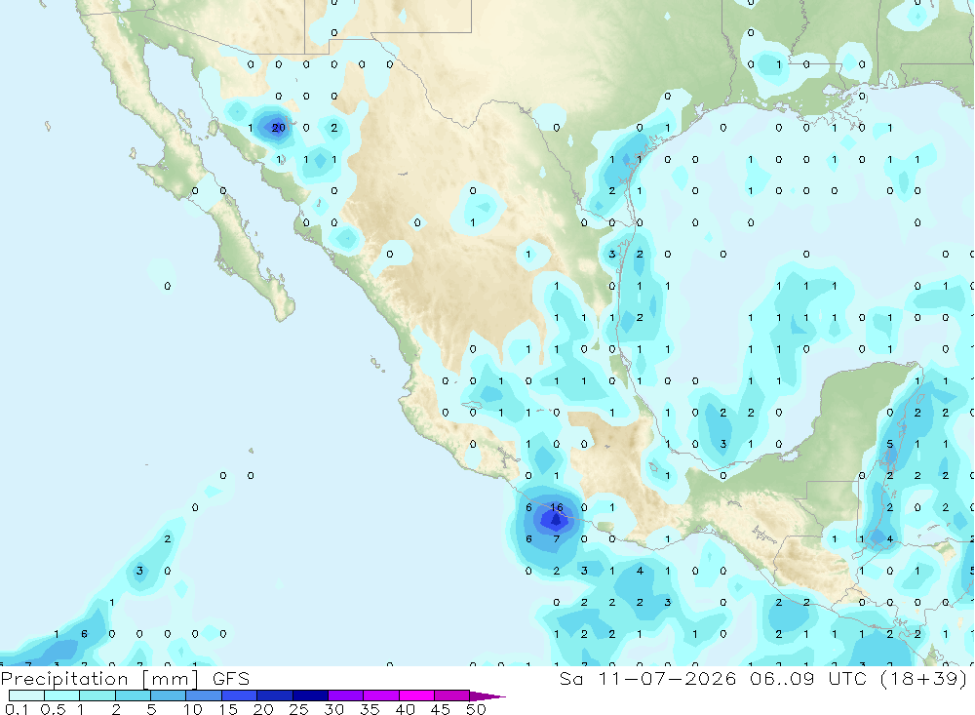Click the "GFS" model label
Image resolution: width=975 pixels, height=715 pixels.
click(231, 678)
